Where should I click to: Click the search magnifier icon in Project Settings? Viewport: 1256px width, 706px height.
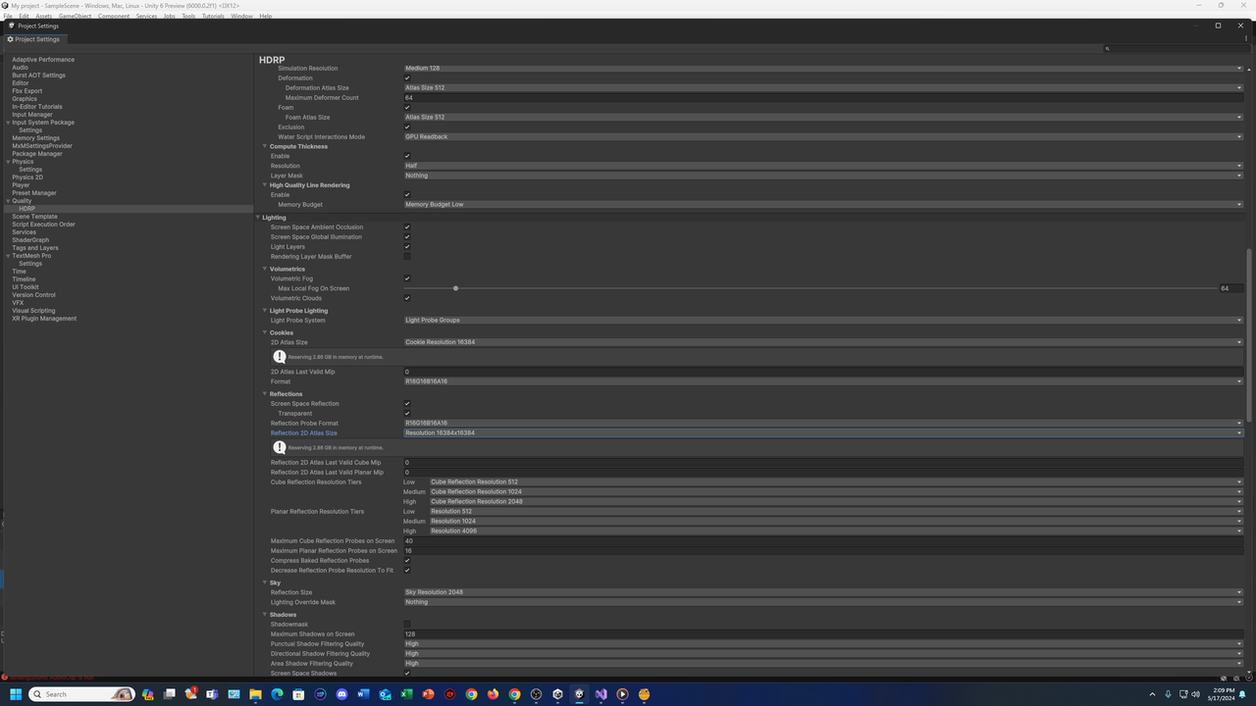1108,48
